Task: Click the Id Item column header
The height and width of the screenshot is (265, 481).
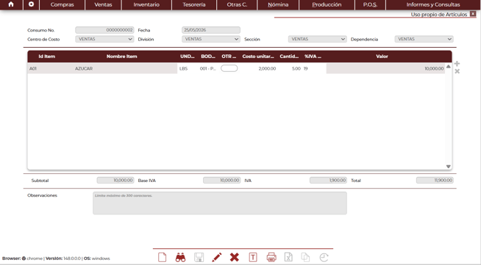Action: 46,57
